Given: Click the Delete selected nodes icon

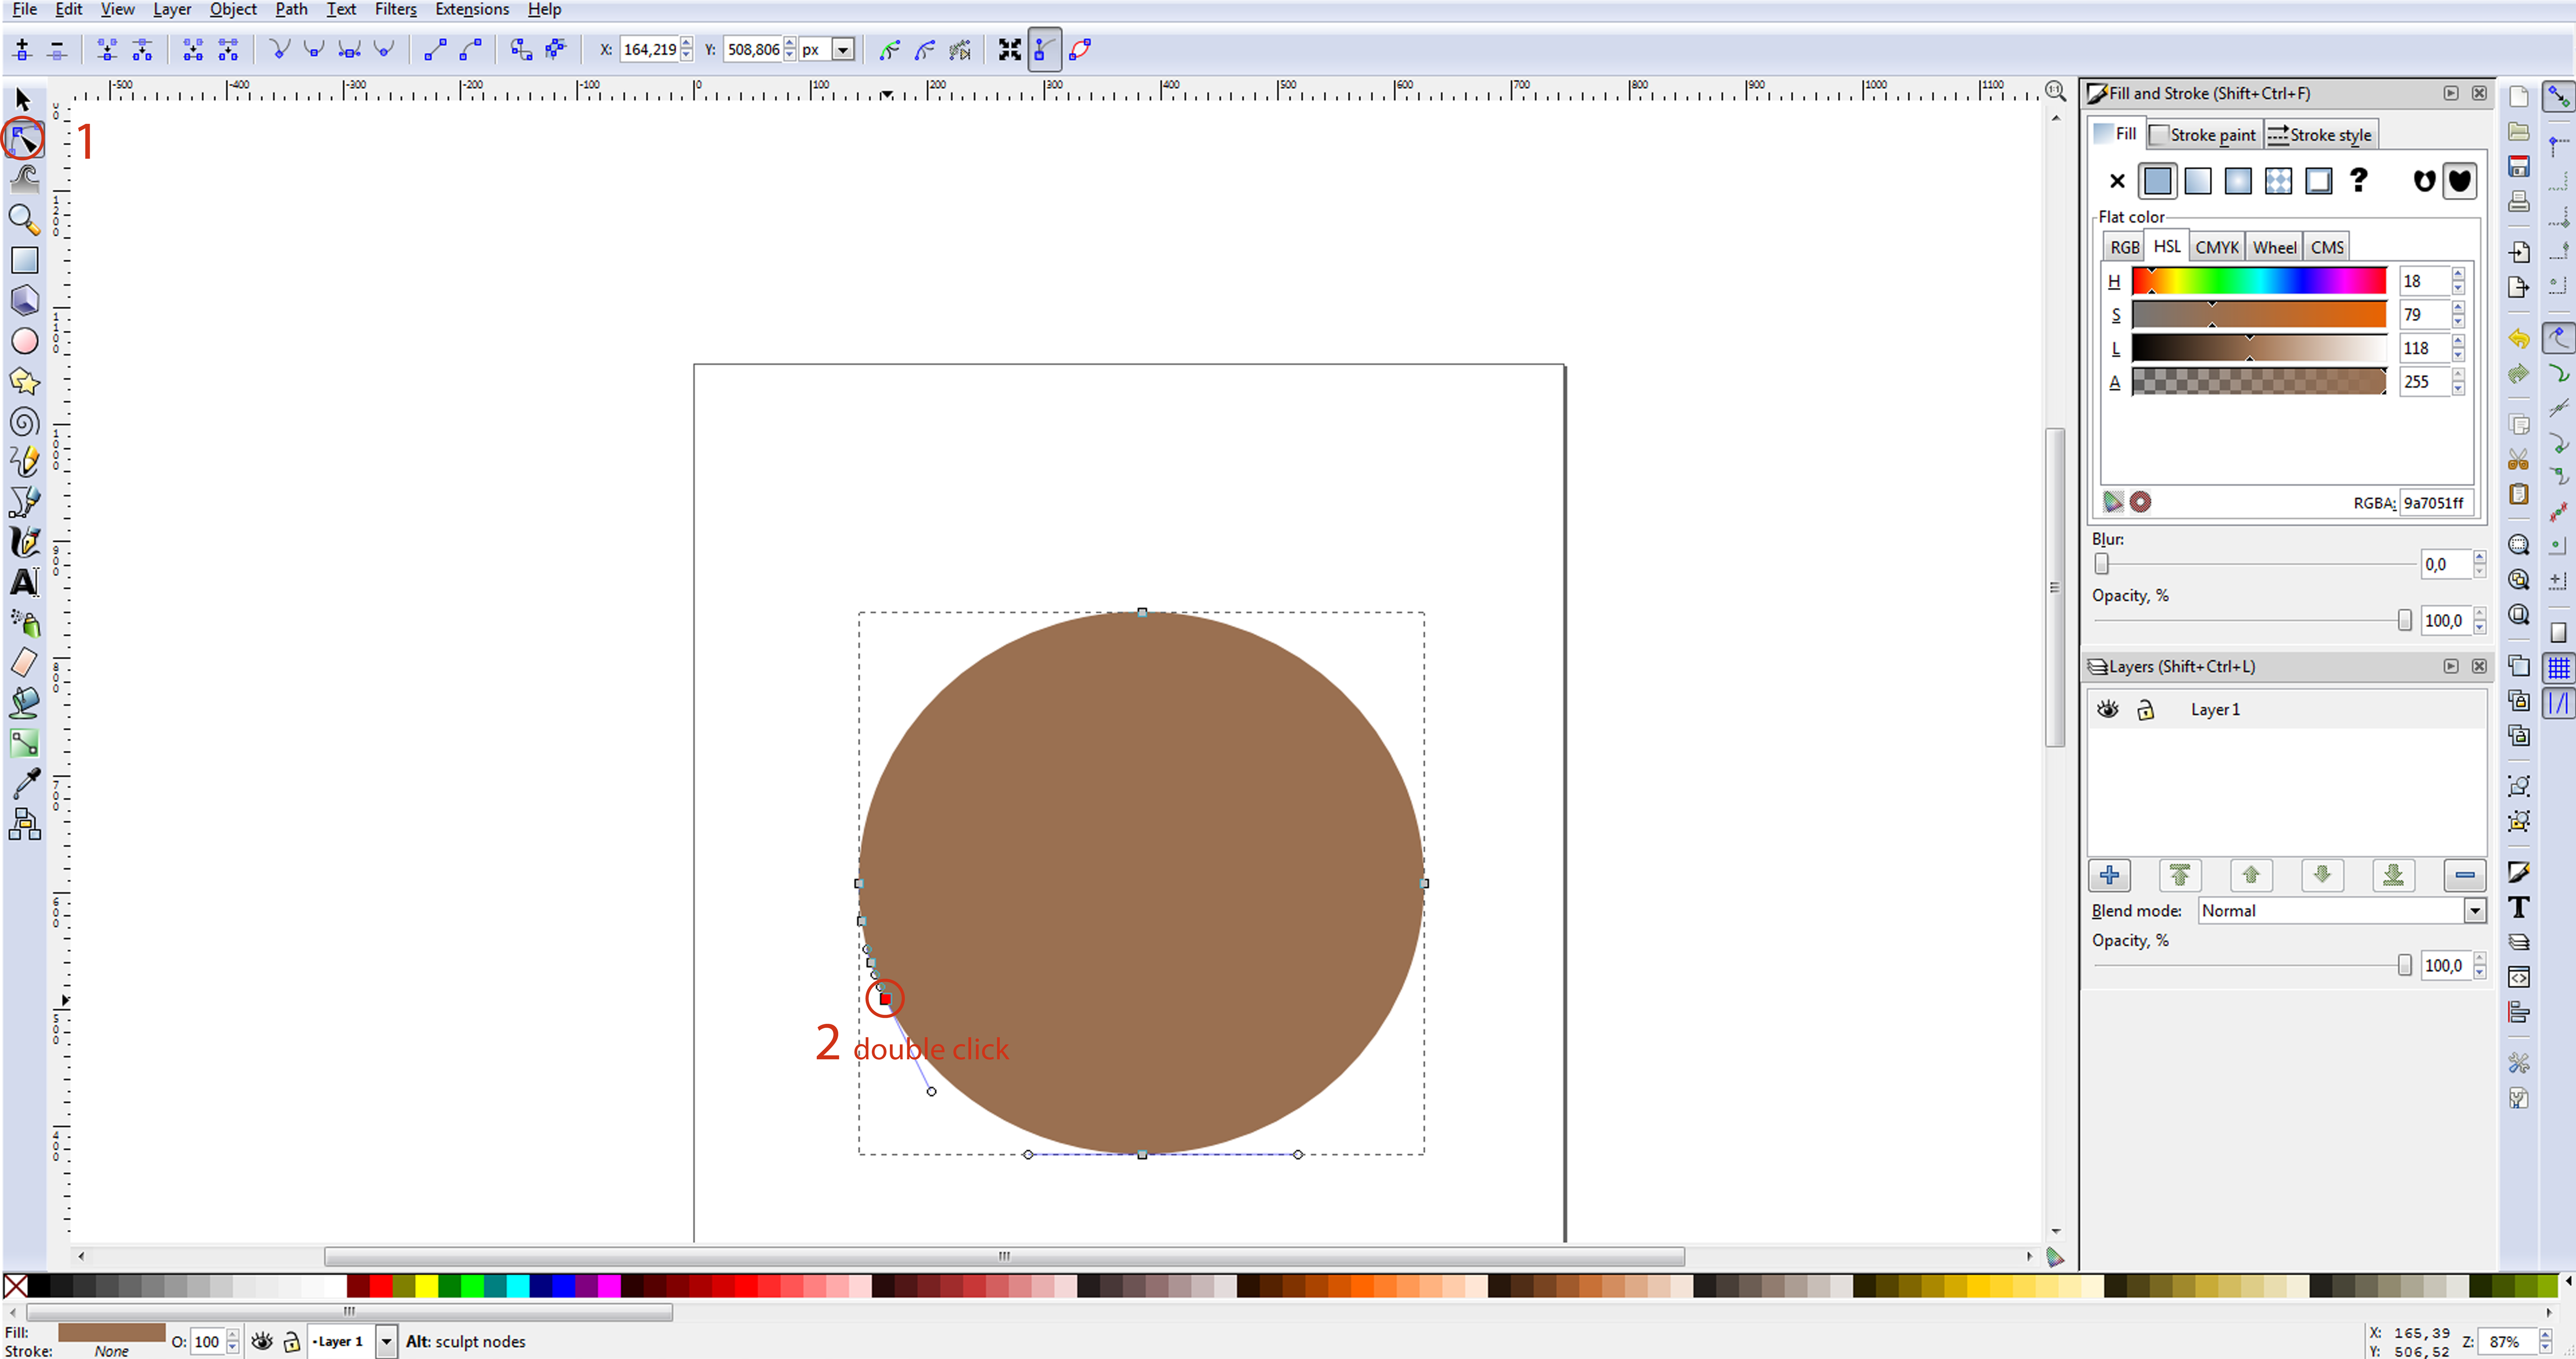Looking at the screenshot, I should point(57,49).
